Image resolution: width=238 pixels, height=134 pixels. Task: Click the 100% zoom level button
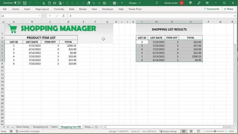point(231,131)
